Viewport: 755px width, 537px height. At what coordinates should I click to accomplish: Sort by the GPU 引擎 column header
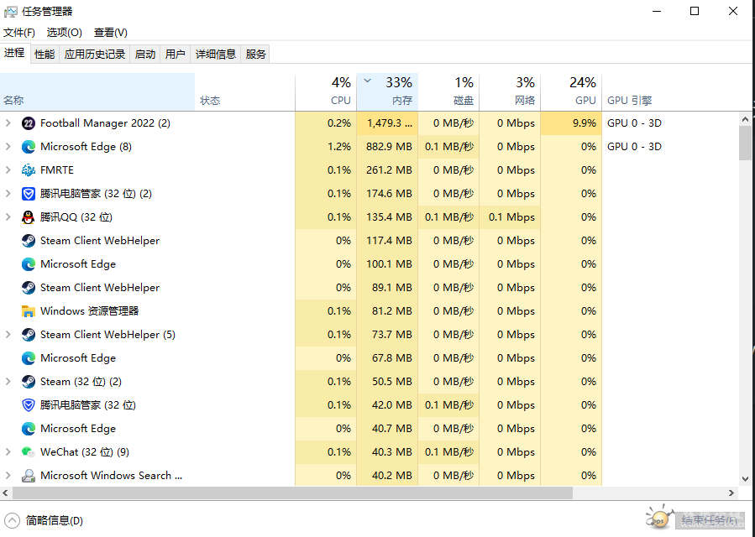click(x=669, y=92)
